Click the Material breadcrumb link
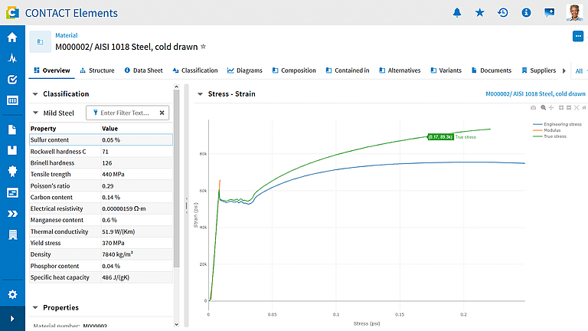The width and height of the screenshot is (588, 331). click(x=67, y=35)
